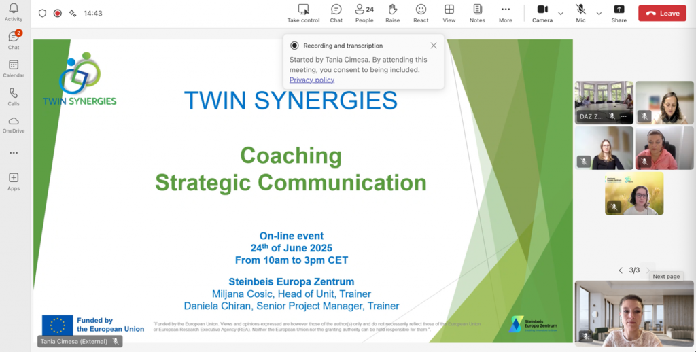Click Steinbeis Europa Zentrum logo on slide
Image resolution: width=696 pixels, height=352 pixels.
[534, 325]
